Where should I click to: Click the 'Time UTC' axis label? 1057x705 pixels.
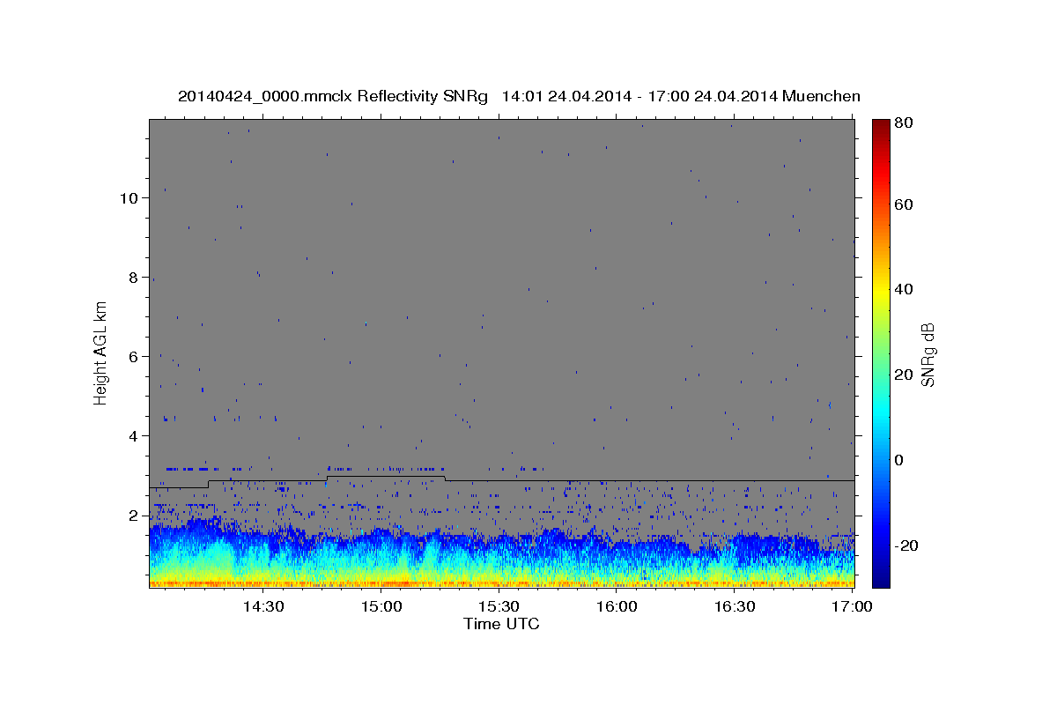(501, 624)
